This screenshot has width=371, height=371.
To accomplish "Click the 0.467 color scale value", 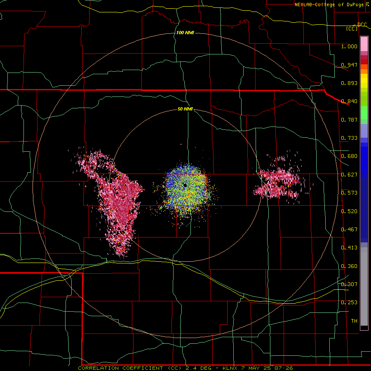I will [349, 230].
